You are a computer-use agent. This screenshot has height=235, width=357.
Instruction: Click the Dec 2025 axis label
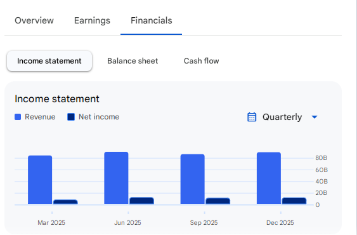pyautogui.click(x=280, y=223)
